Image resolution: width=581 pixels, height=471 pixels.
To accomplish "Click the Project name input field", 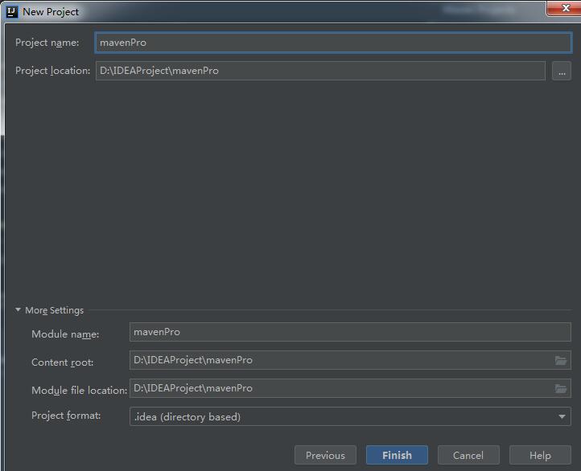I will point(333,43).
